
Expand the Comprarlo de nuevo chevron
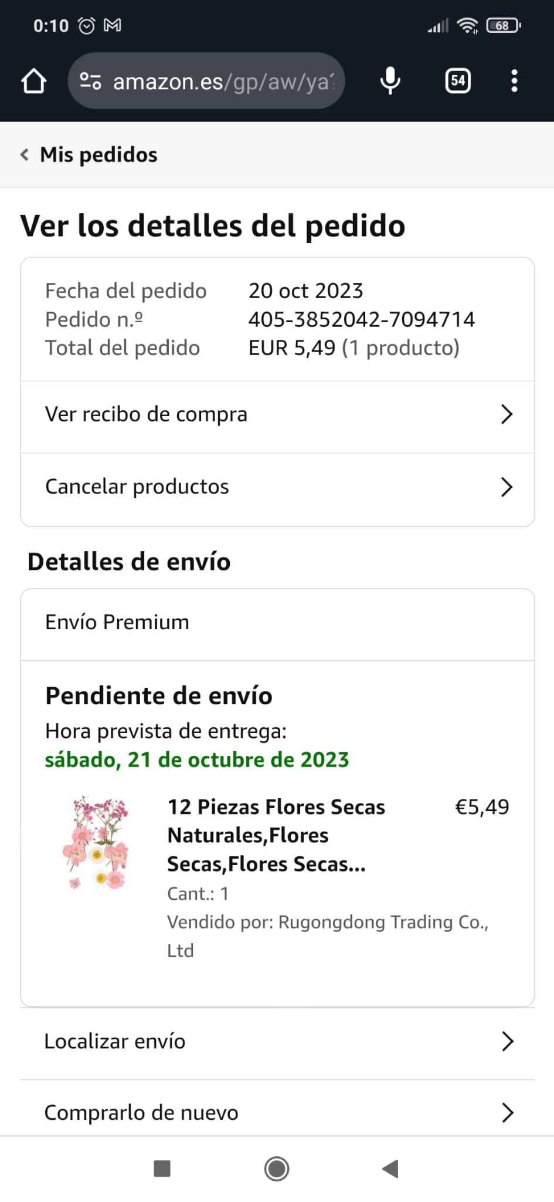tap(508, 1112)
